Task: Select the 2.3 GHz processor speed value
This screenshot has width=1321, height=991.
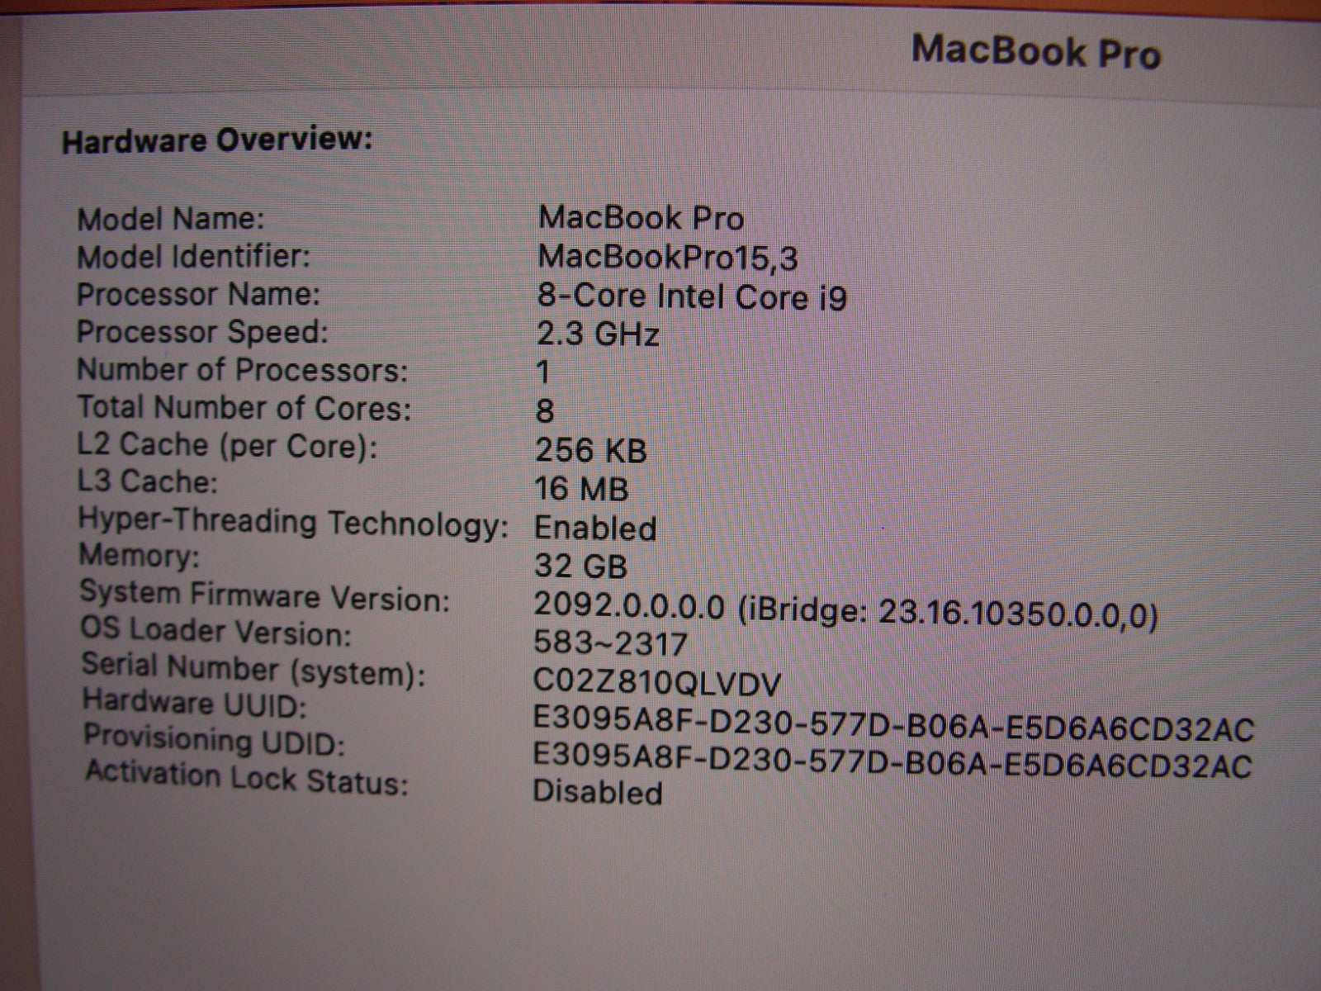Action: click(x=598, y=334)
